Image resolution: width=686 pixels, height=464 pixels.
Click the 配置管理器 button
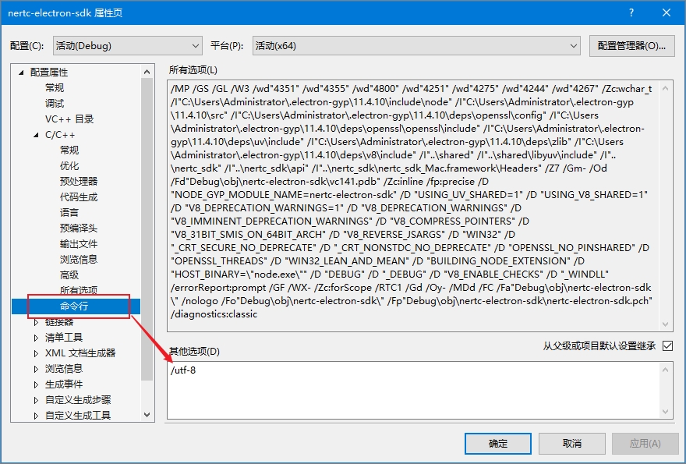coord(631,46)
